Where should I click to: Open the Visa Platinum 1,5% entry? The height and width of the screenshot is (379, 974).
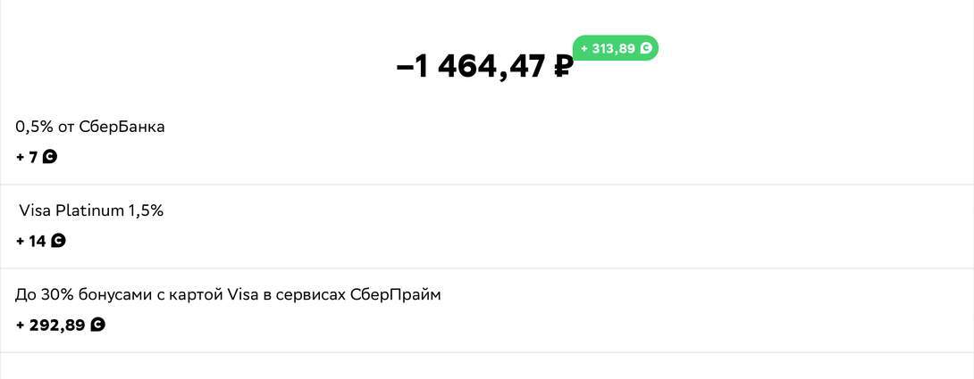pos(90,211)
